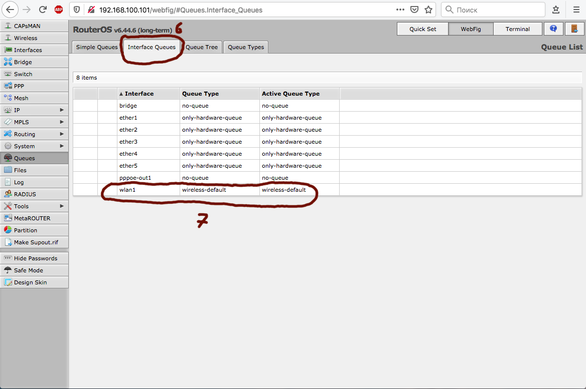Click the browser address bar URL
The height and width of the screenshot is (389, 586).
[181, 10]
